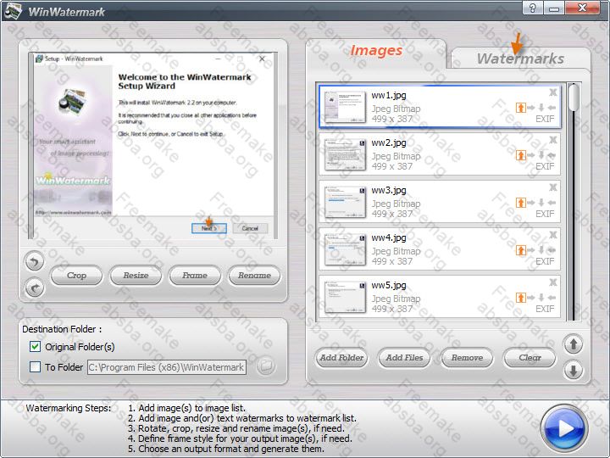The image size is (610, 458).
Task: Toggle EXIF for ww5.jpg
Action: coord(545,309)
